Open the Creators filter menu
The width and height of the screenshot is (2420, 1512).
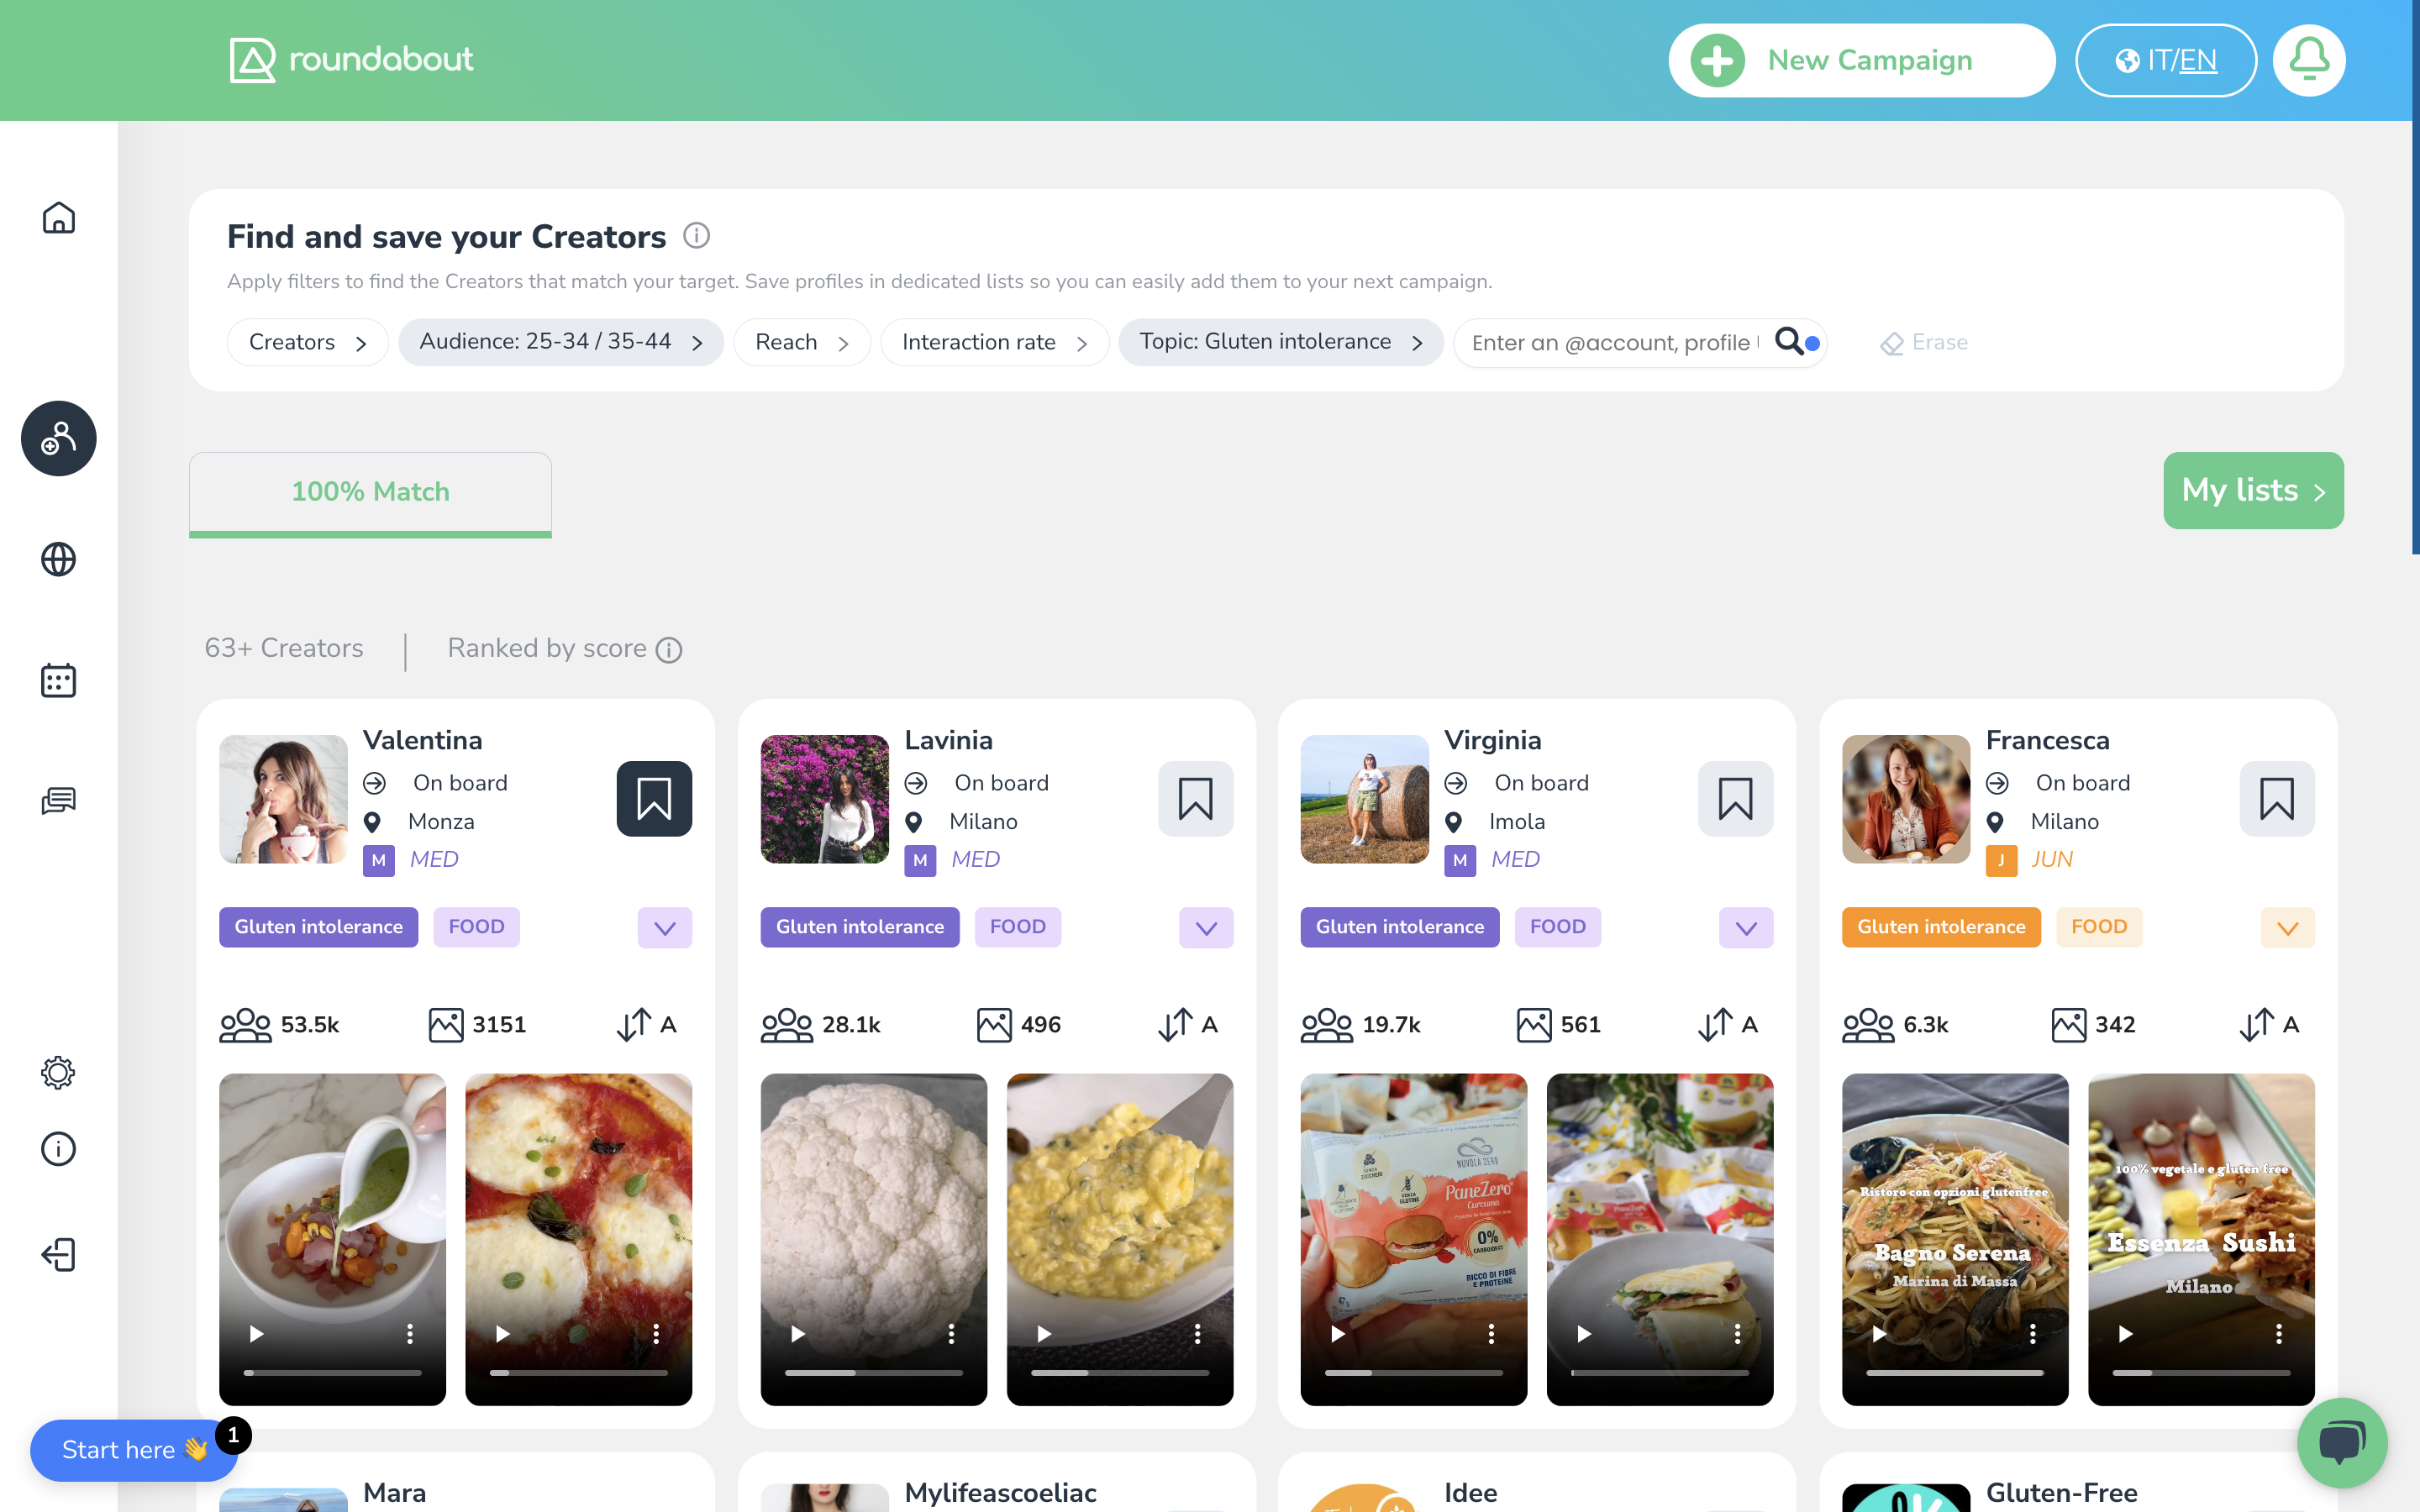click(x=307, y=342)
